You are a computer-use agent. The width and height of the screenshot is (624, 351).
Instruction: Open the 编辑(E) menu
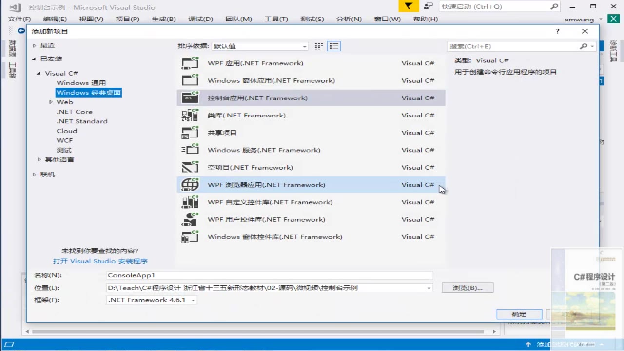pos(55,19)
